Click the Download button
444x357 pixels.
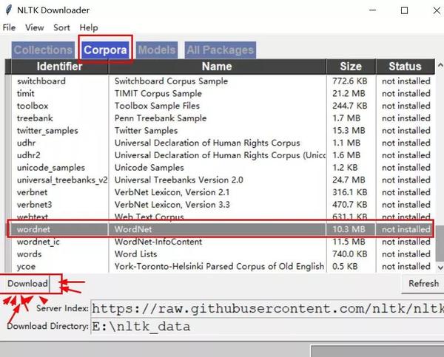pos(27,283)
